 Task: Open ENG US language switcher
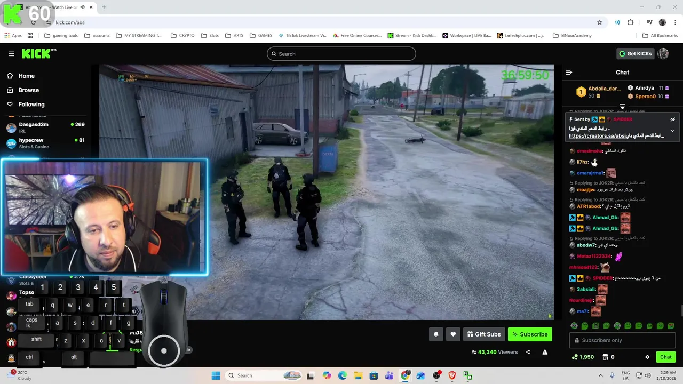click(x=626, y=375)
